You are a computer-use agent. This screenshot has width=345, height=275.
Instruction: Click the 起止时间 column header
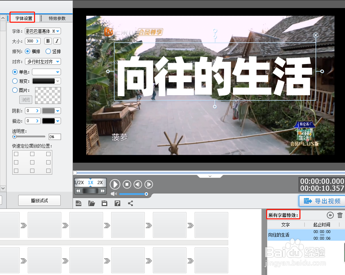coord(322,225)
